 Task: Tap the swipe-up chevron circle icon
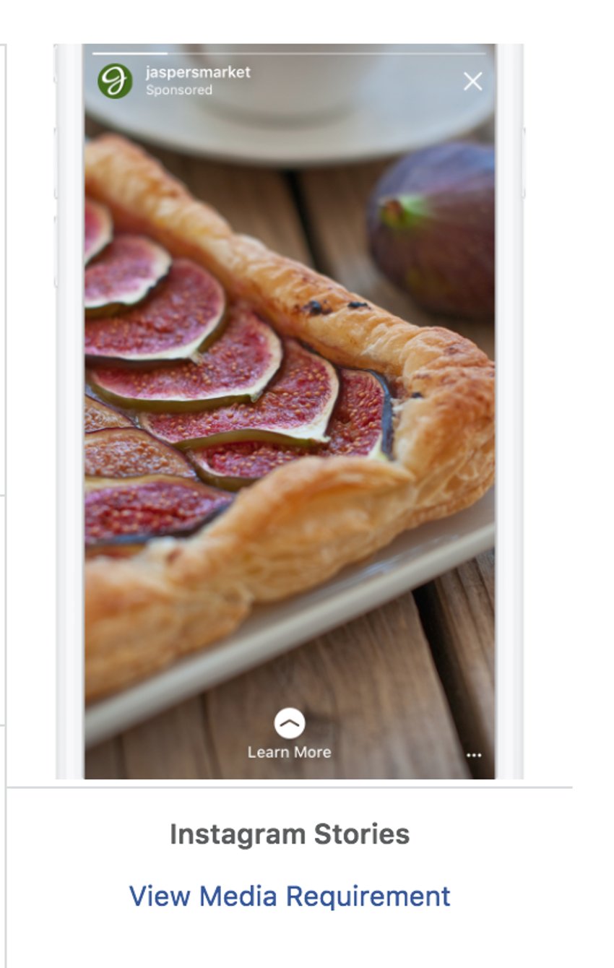point(290,723)
